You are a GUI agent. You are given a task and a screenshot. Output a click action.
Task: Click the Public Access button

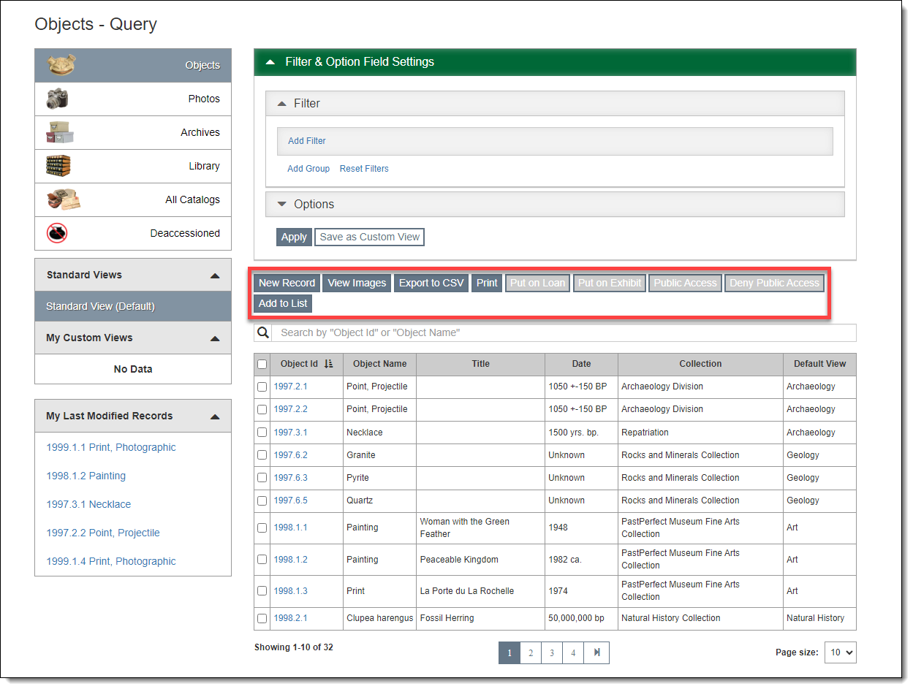[686, 283]
